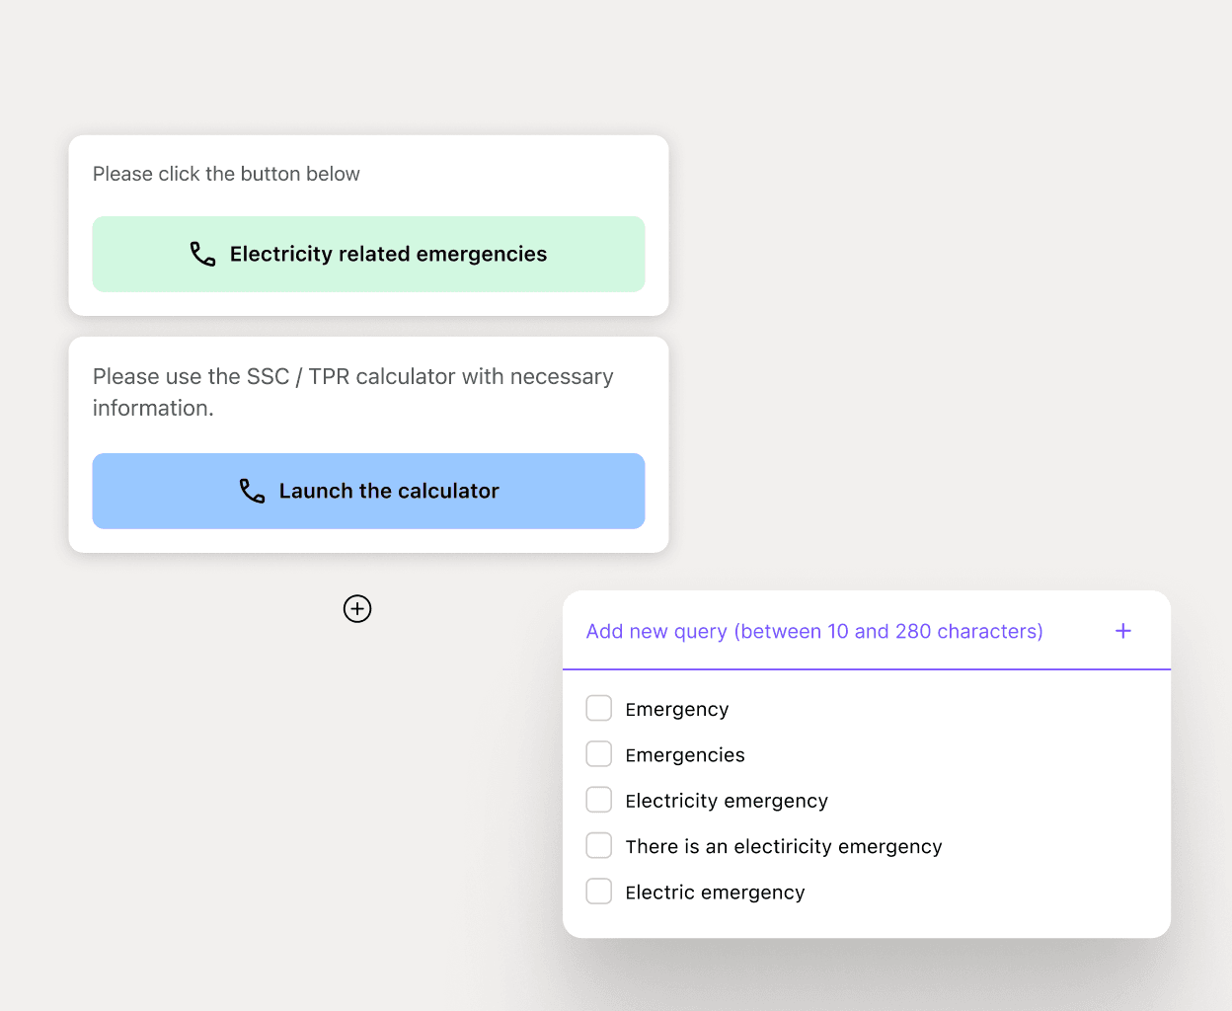Viewport: 1232px width, 1011px height.
Task: Enable the Electricity emergency option
Action: click(598, 800)
